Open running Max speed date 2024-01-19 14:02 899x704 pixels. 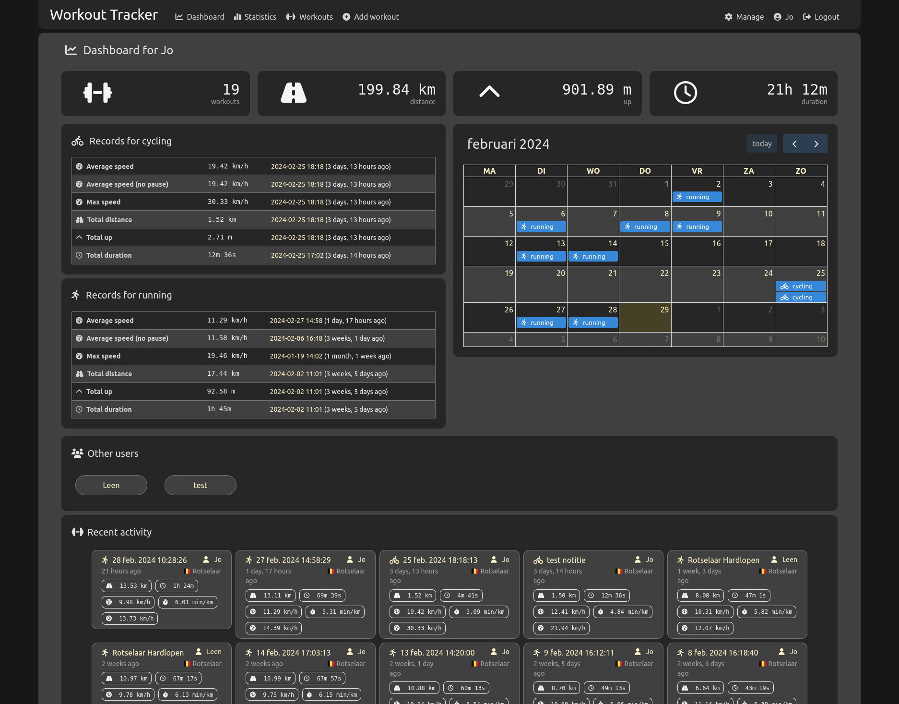point(296,356)
